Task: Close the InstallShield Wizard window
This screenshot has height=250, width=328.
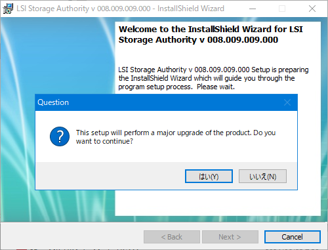Action: 312,9
